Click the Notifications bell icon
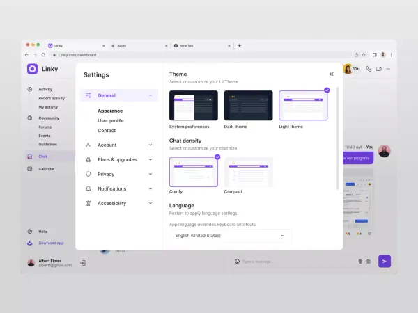Screen dimensions: 418x313 (88, 188)
